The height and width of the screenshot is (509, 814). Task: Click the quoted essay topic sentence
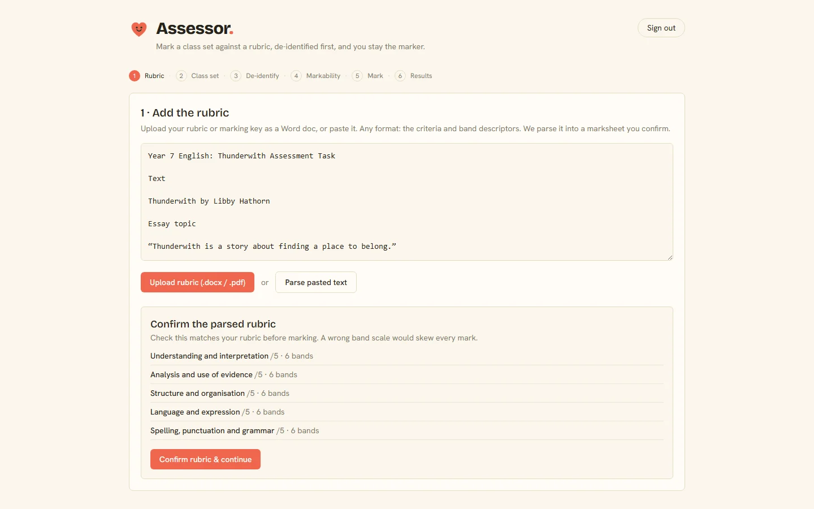272,246
